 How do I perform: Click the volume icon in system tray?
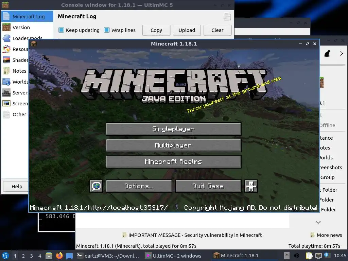(x=296, y=256)
